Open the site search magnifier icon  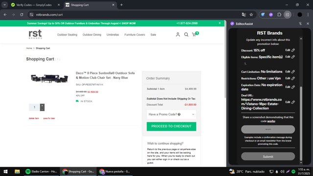pos(186,35)
